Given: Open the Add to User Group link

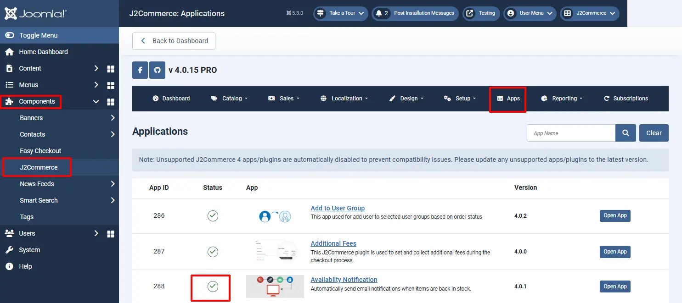Looking at the screenshot, I should 338,208.
